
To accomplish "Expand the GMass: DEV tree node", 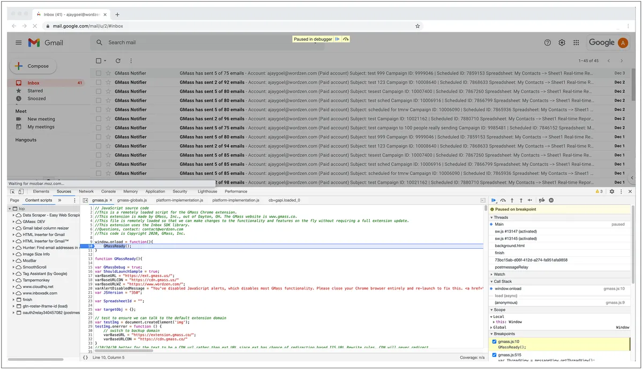I will tap(14, 221).
